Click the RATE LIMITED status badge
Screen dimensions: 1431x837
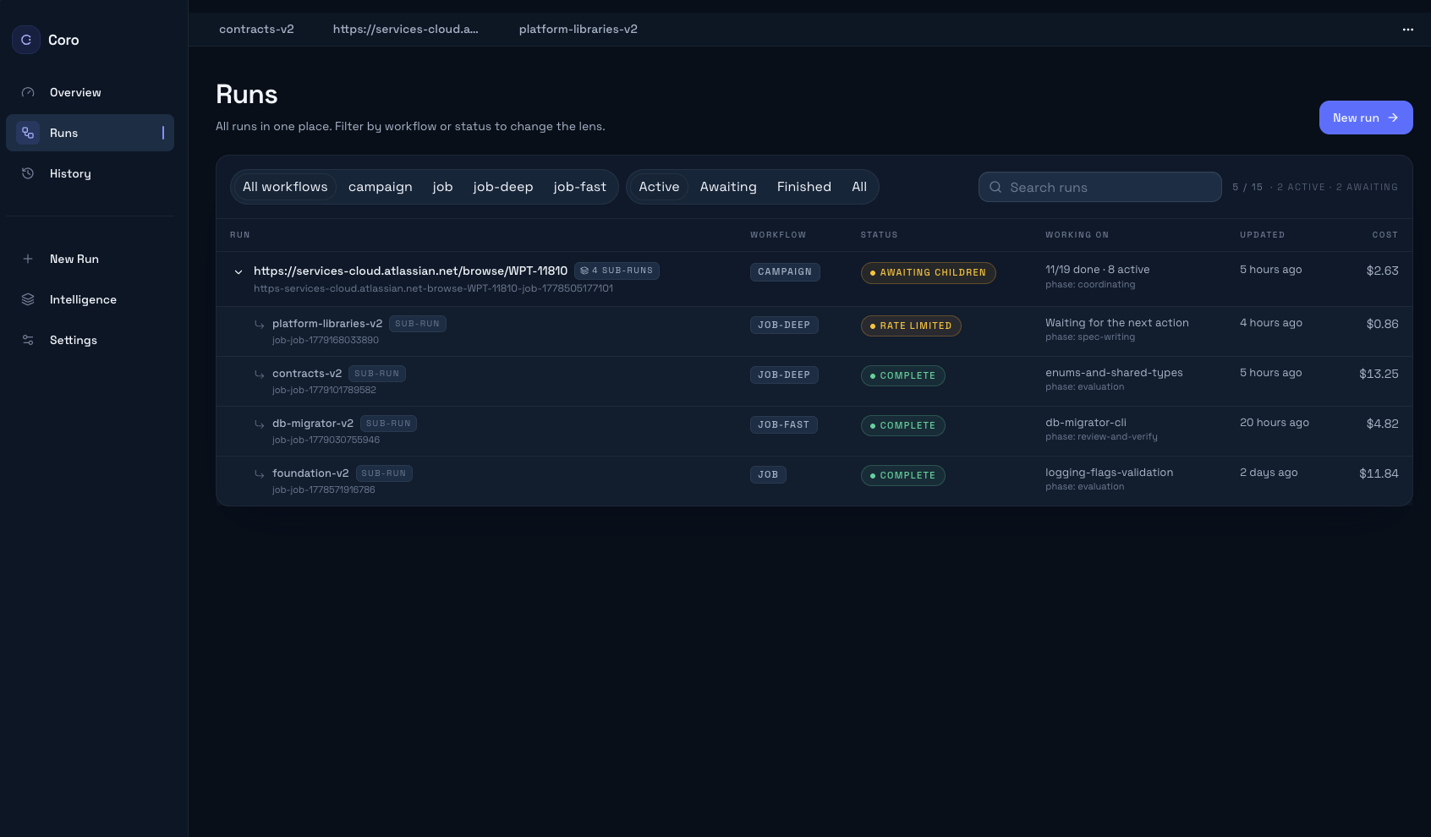pos(911,325)
